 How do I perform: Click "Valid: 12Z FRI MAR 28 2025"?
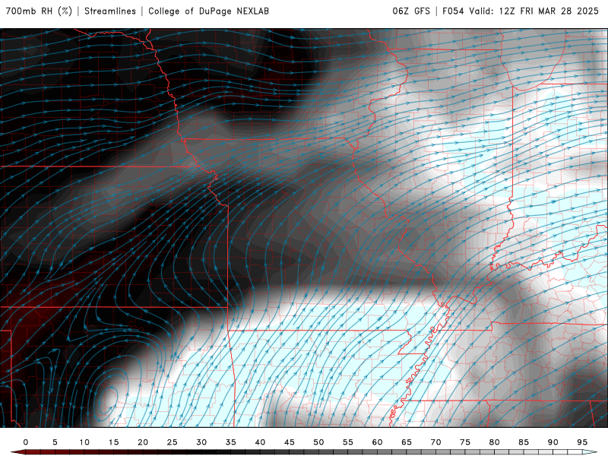(534, 11)
